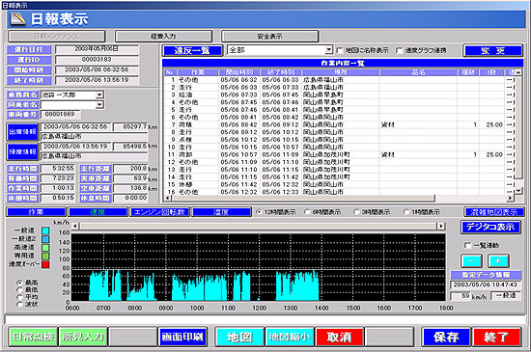
Task: Click the graph scroll right arrow
Action: [x=441, y=226]
